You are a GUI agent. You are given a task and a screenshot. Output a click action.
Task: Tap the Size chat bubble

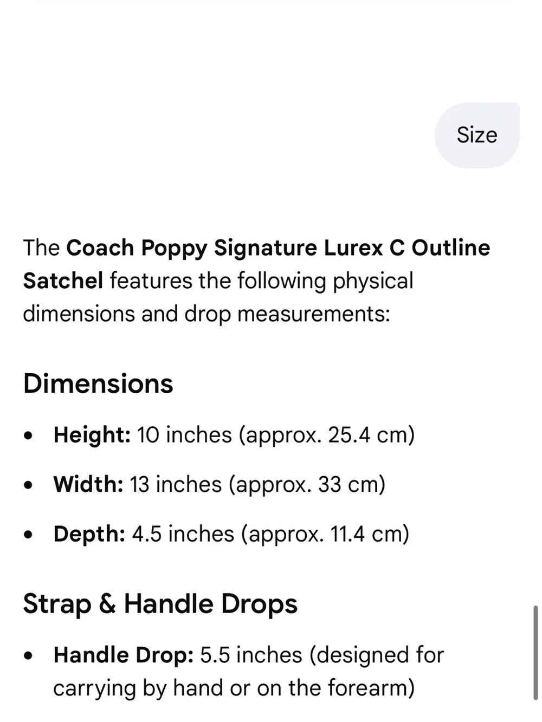(477, 135)
